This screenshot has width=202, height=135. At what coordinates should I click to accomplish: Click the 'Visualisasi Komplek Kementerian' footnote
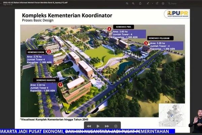click(x=54, y=120)
